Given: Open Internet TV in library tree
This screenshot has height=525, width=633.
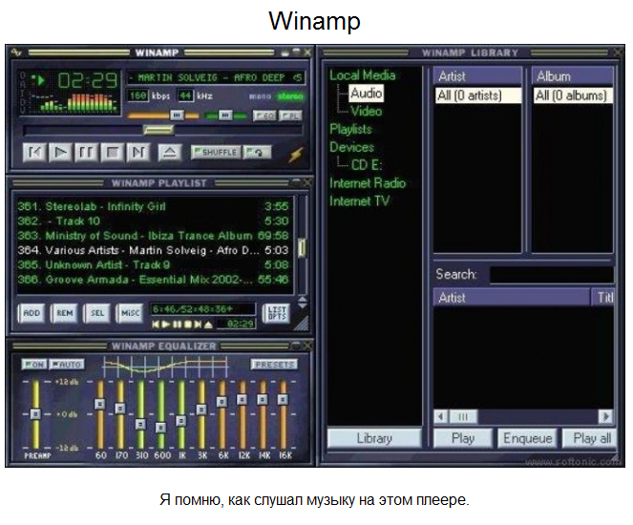Looking at the screenshot, I should (x=359, y=201).
